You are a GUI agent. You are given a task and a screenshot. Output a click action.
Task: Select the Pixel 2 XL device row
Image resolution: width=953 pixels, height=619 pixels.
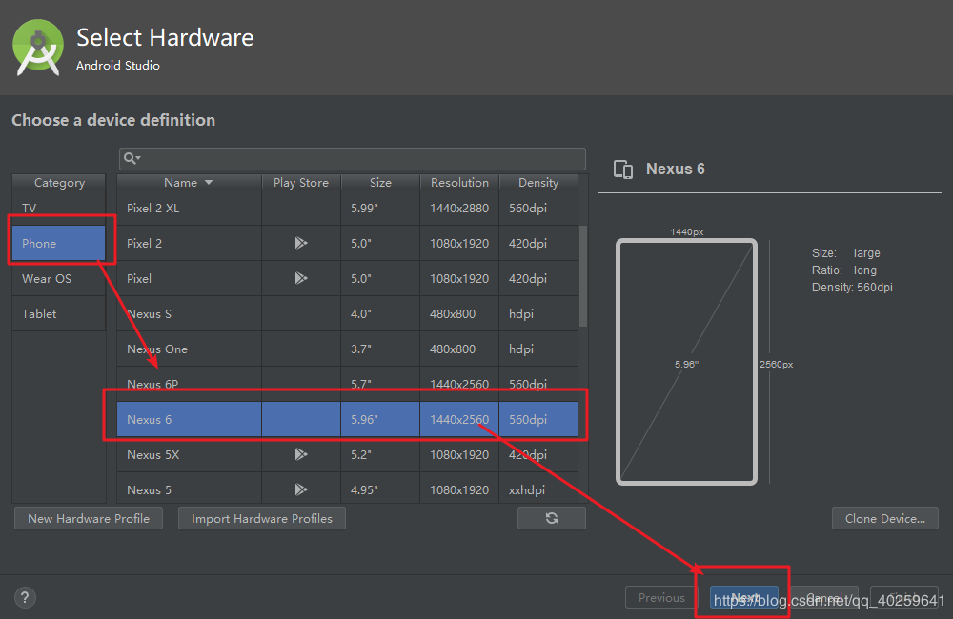pyautogui.click(x=347, y=208)
